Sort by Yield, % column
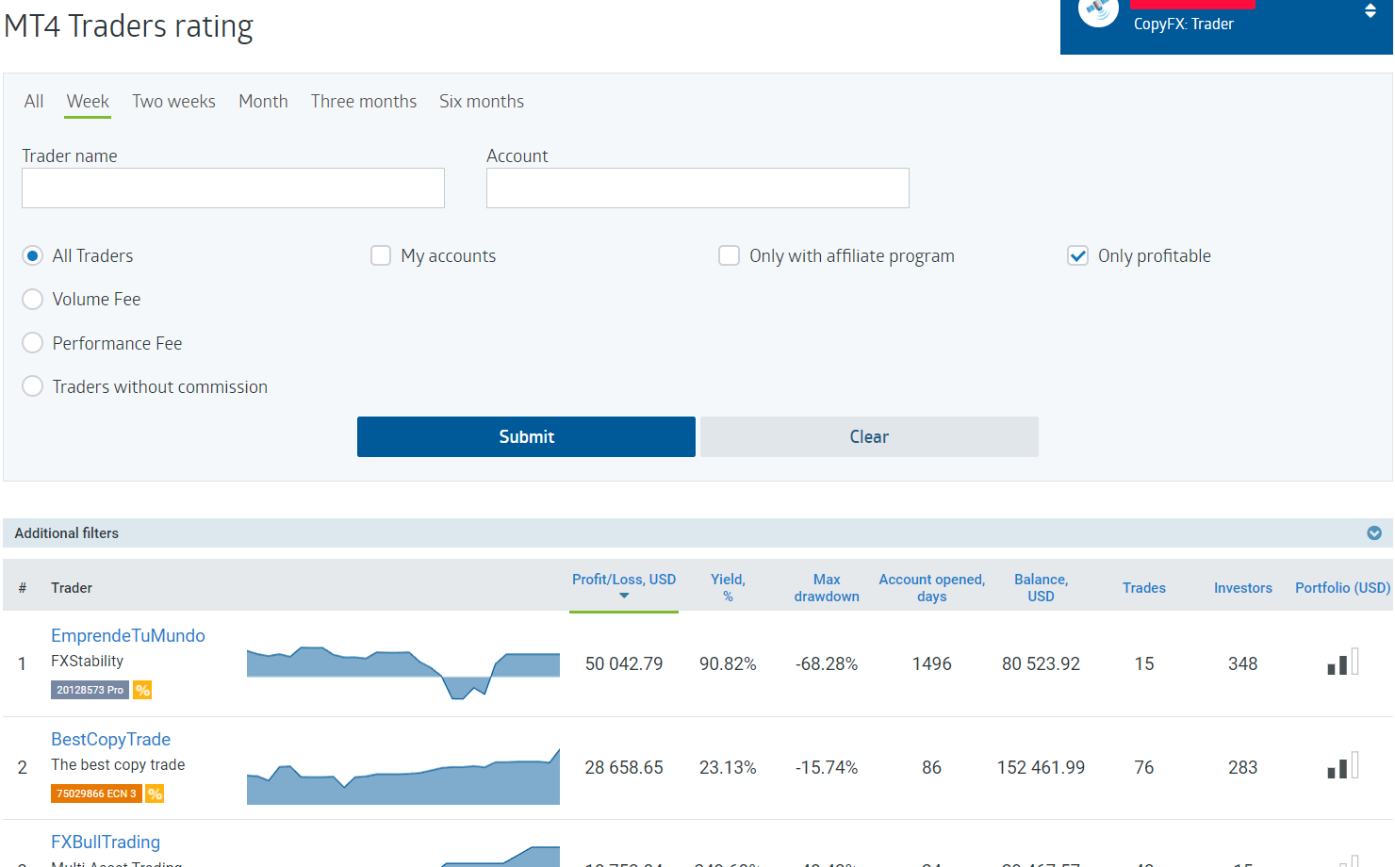The image size is (1395, 867). [x=728, y=588]
